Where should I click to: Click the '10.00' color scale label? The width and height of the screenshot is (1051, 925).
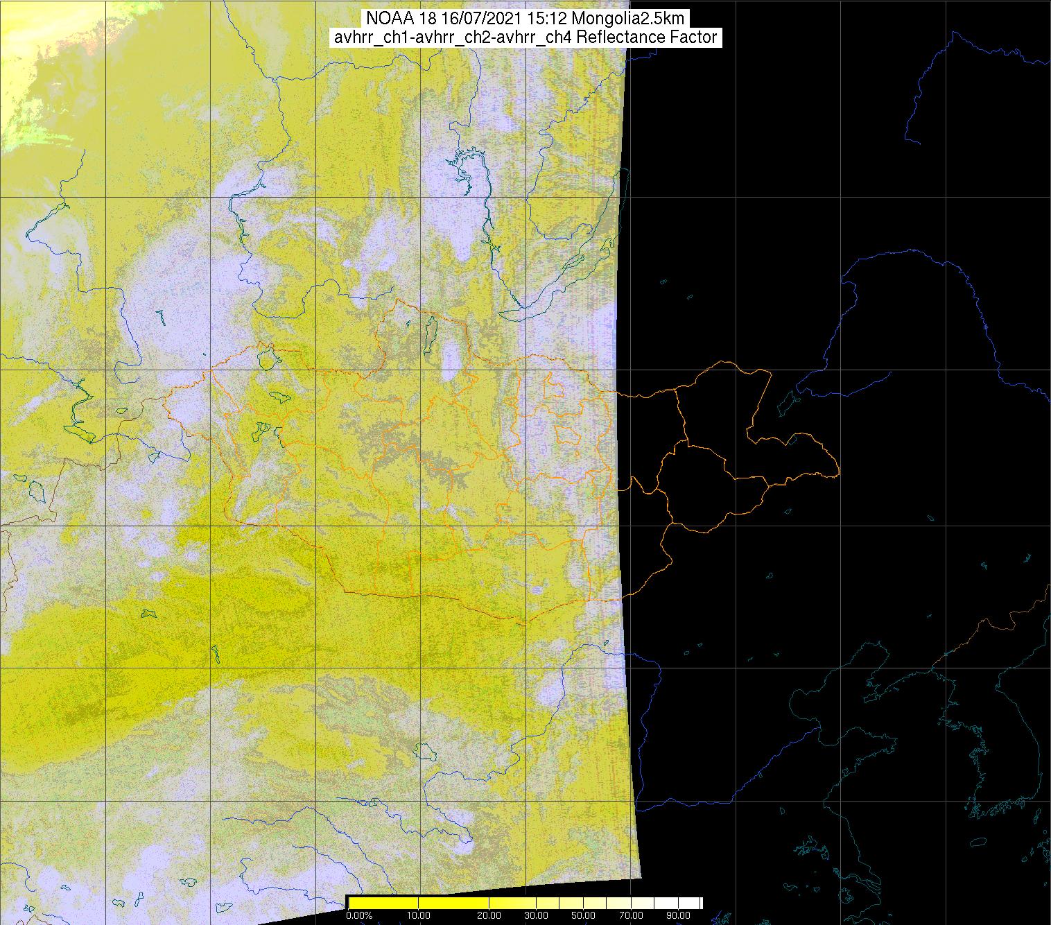[419, 916]
